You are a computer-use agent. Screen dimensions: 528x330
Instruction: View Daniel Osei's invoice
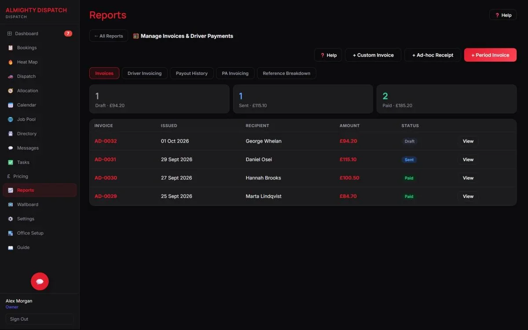(468, 160)
